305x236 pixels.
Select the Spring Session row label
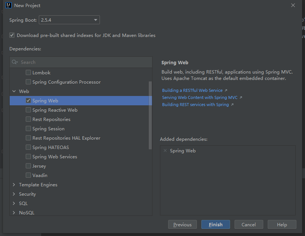click(x=48, y=128)
